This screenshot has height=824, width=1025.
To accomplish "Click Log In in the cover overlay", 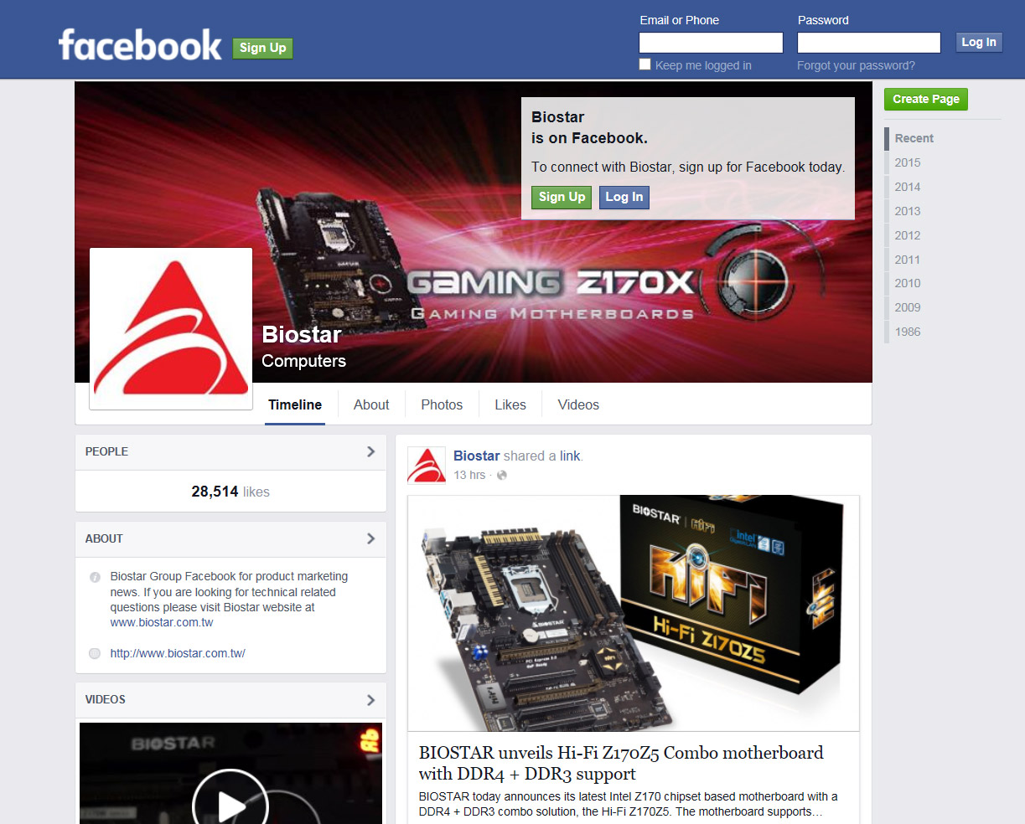I will pos(624,198).
